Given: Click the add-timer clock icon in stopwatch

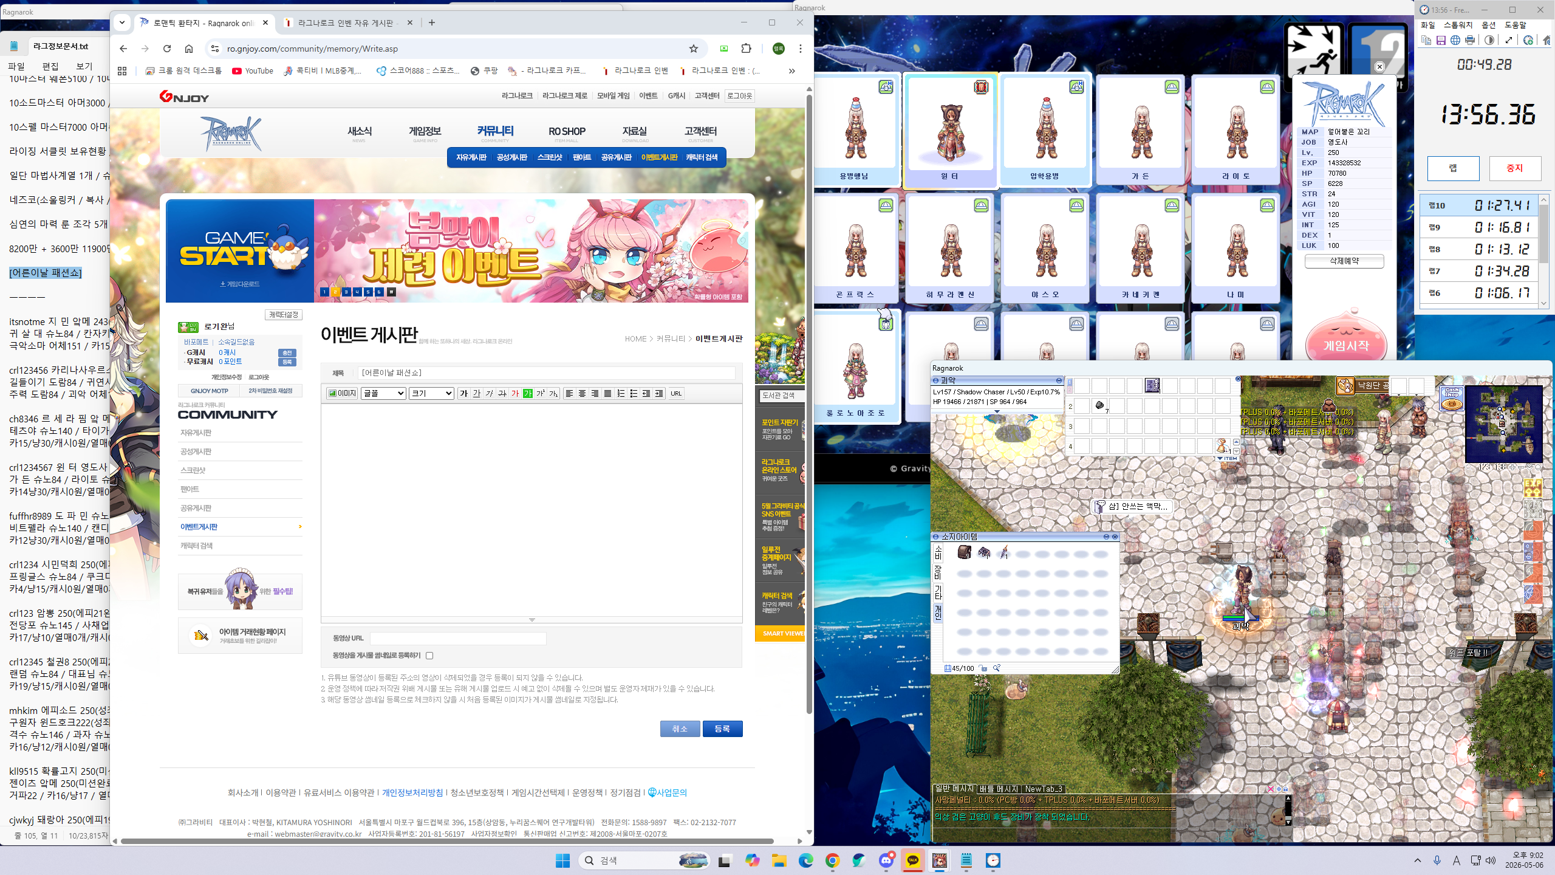Looking at the screenshot, I should pos(1528,40).
